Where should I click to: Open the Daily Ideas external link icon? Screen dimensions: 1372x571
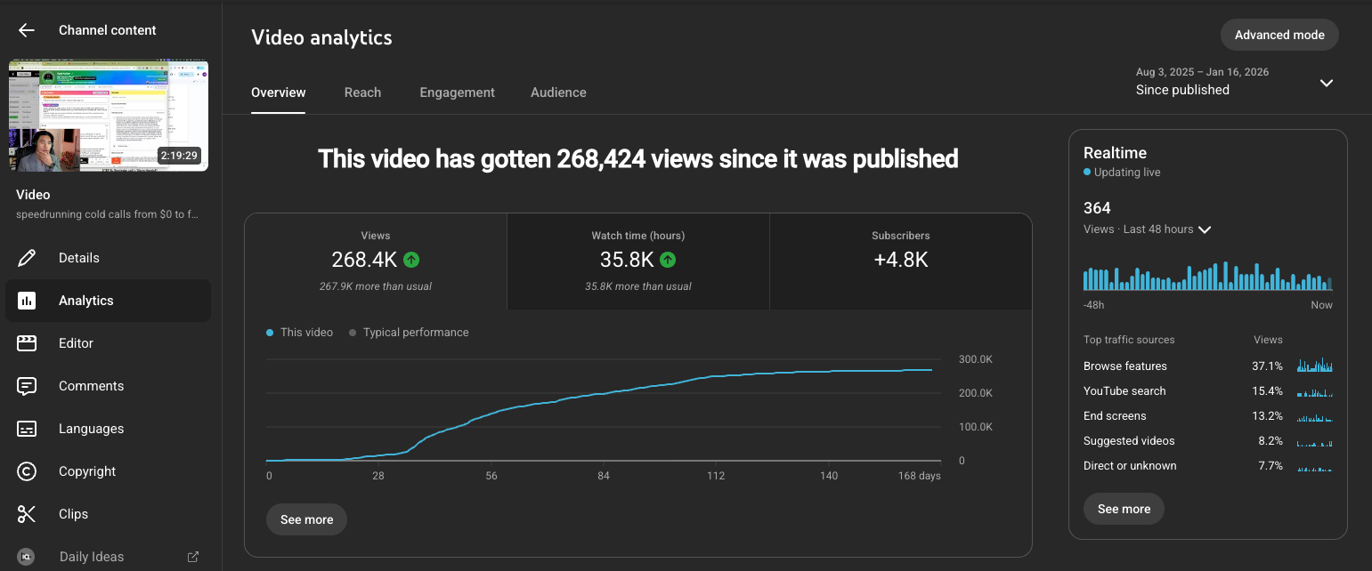pyautogui.click(x=192, y=556)
